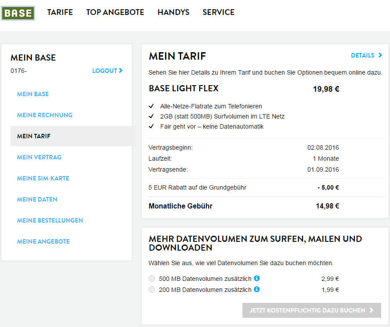
Task: Click the Vertragsbeginn date 02.08.2016
Action: (x=323, y=148)
